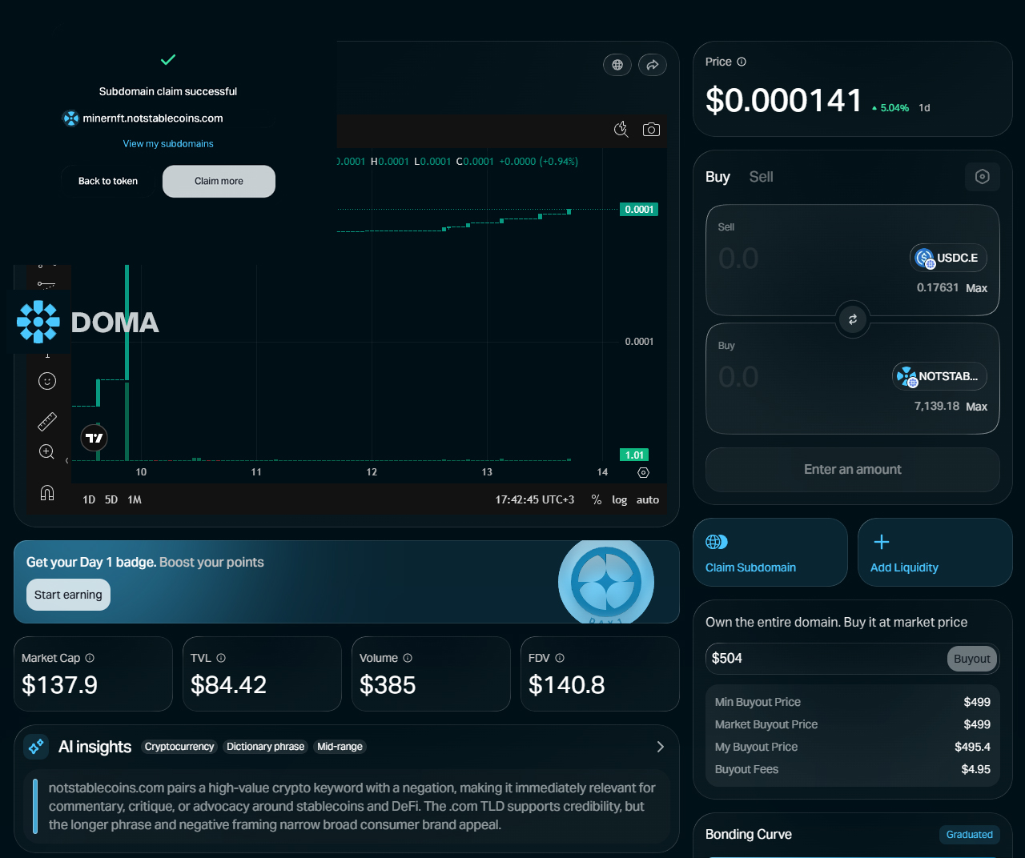Open the chart quick search icon
Image resolution: width=1025 pixels, height=858 pixels.
click(x=621, y=130)
